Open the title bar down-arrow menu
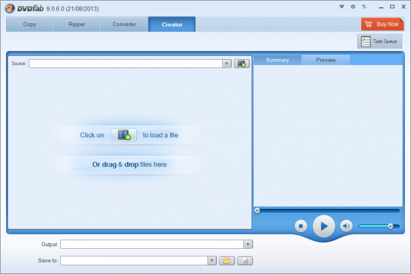Viewport: 411px width, 274px height. [x=342, y=7]
